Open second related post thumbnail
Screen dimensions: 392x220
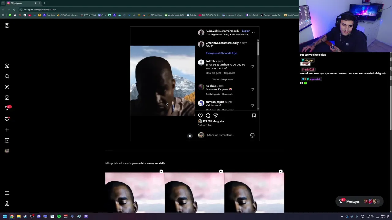click(x=194, y=193)
